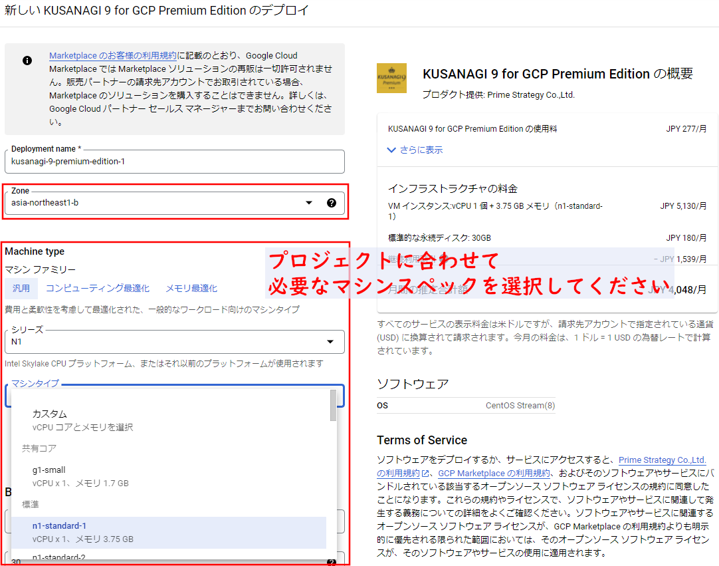The height and width of the screenshot is (566, 719).
Task: Open GCP Marketplace の利用規約 link
Action: pyautogui.click(x=494, y=474)
